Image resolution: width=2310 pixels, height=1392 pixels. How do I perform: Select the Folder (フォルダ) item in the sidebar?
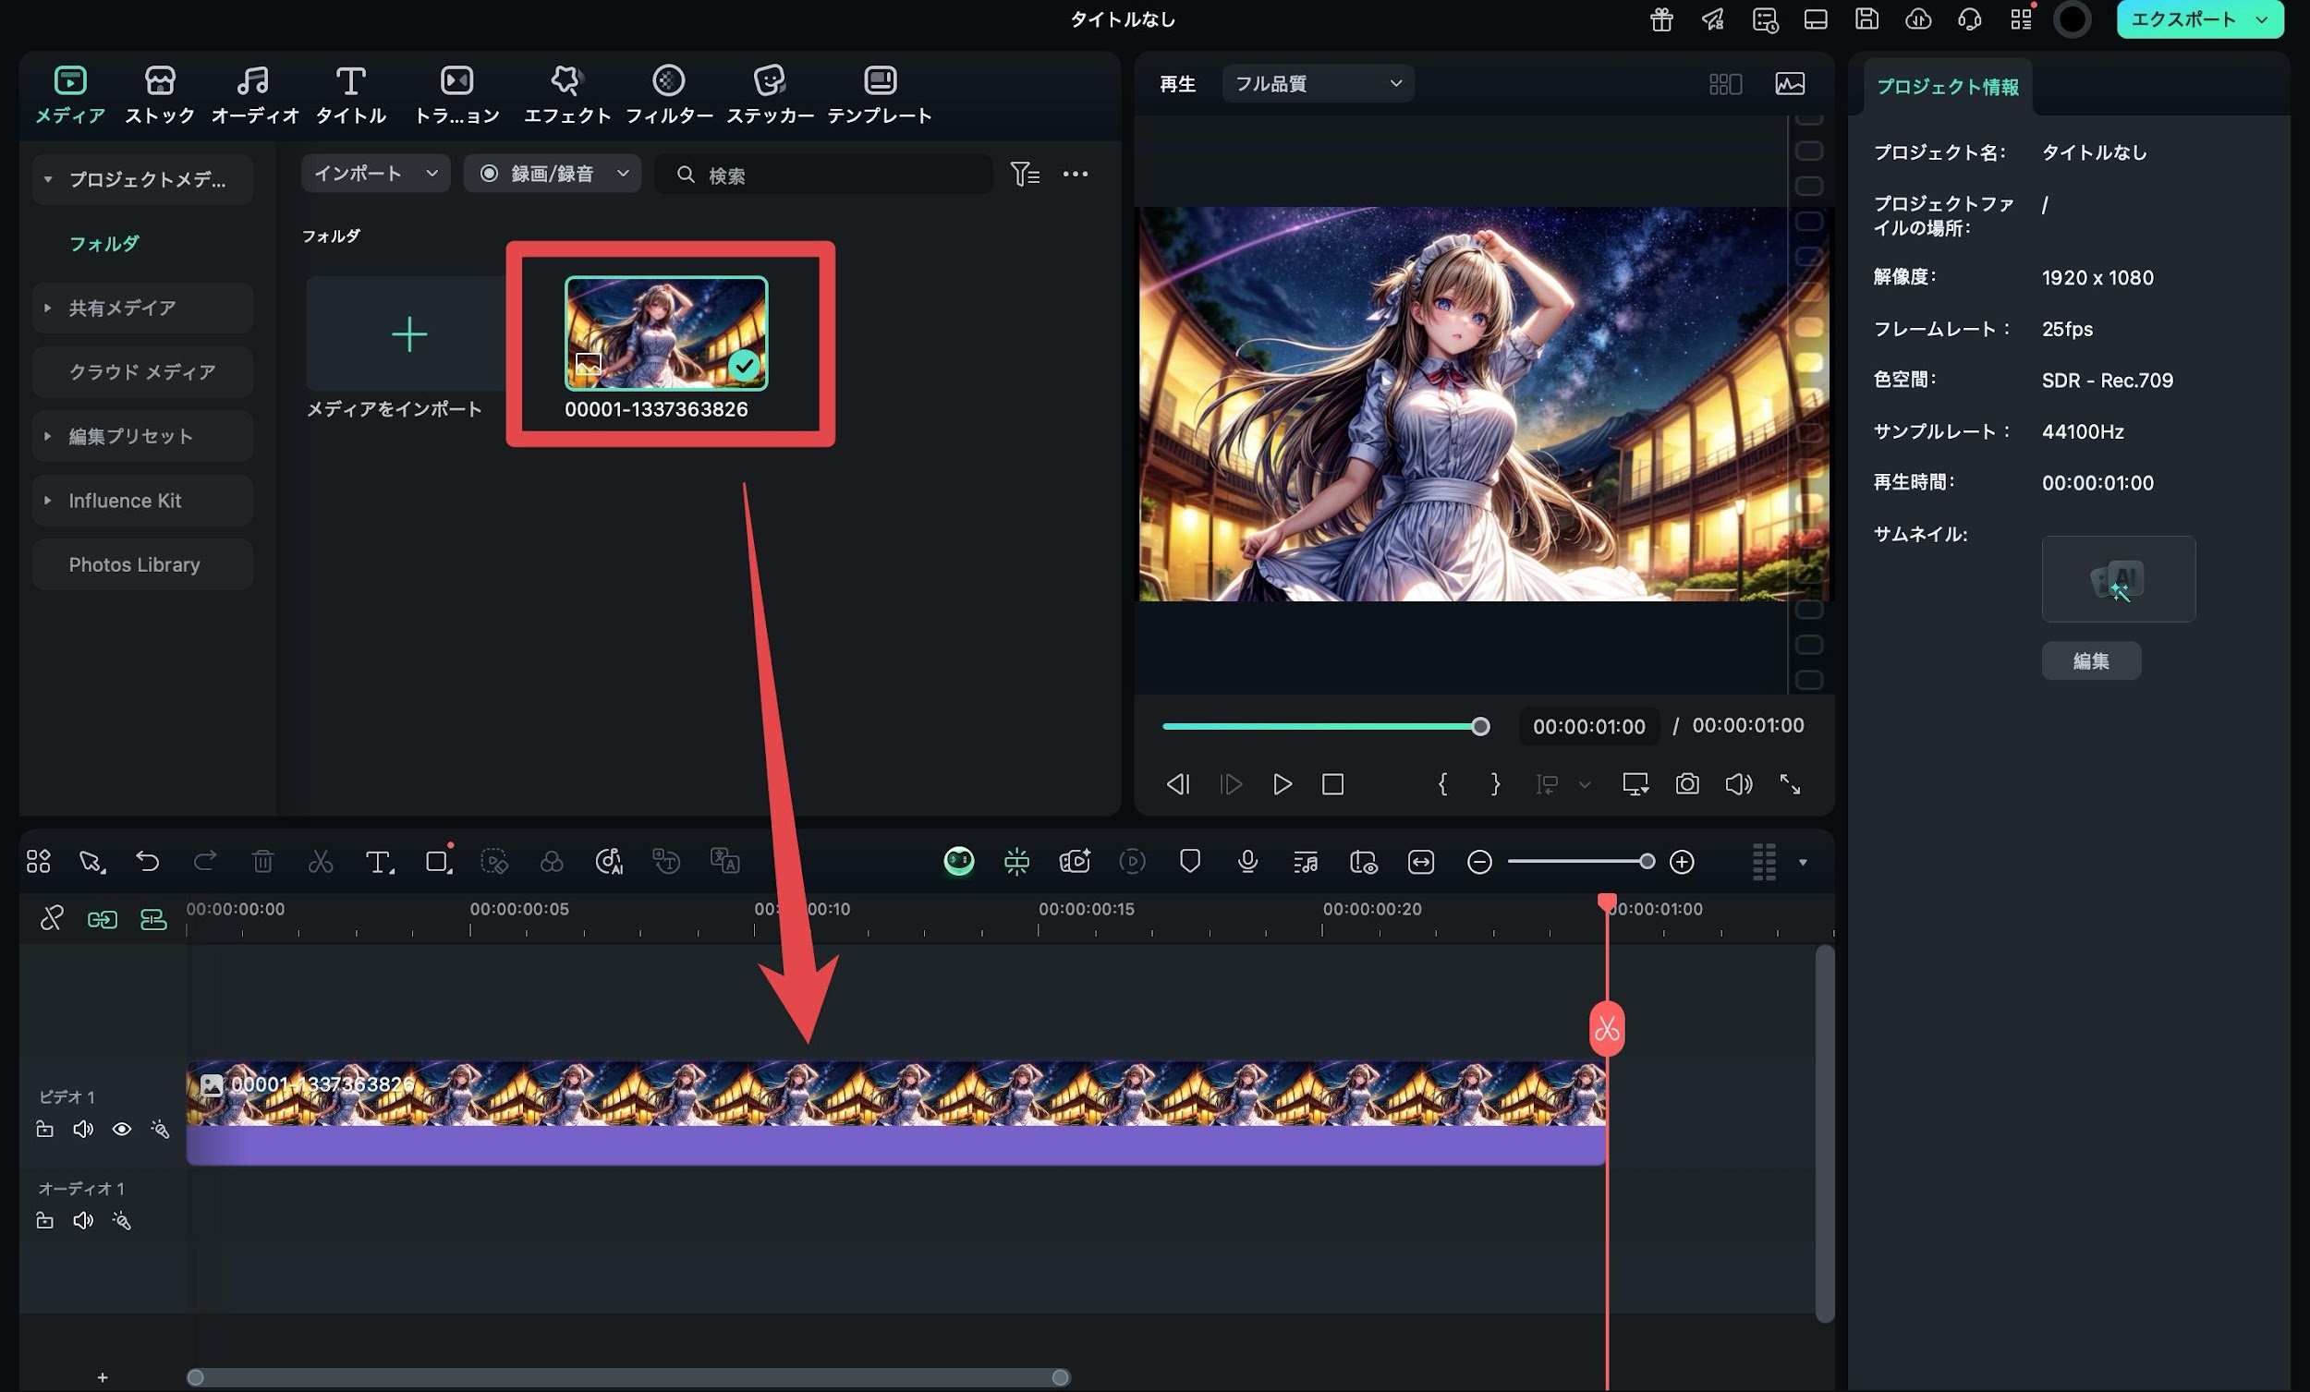104,244
